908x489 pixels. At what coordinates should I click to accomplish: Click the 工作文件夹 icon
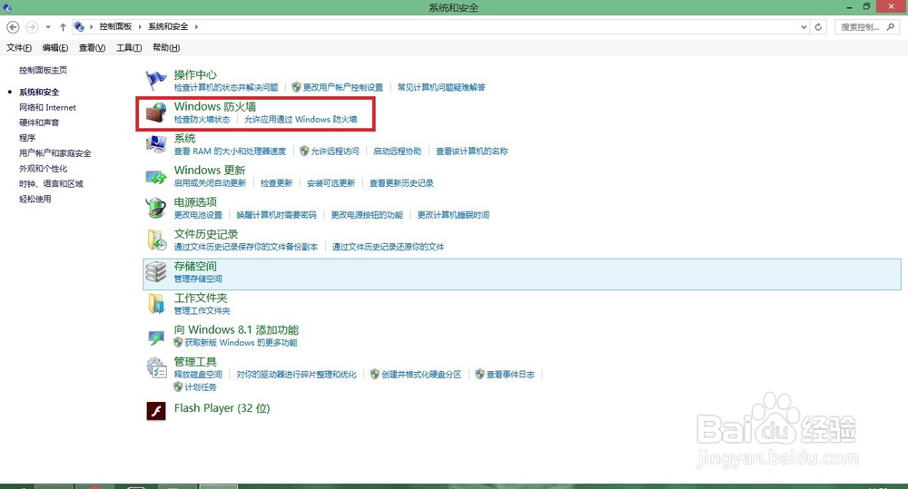156,303
